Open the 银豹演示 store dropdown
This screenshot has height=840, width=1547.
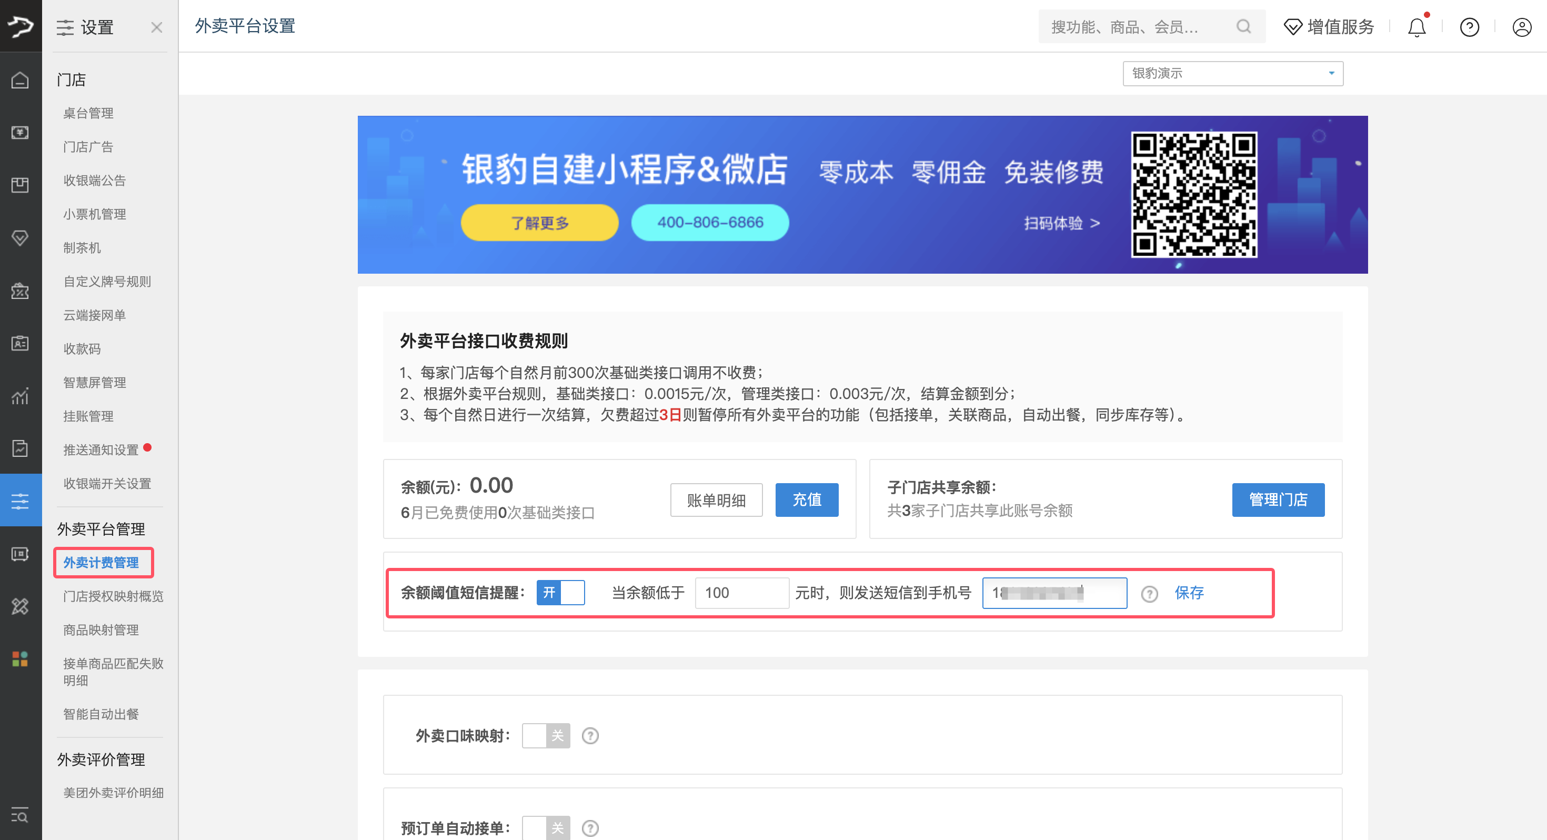[1232, 73]
